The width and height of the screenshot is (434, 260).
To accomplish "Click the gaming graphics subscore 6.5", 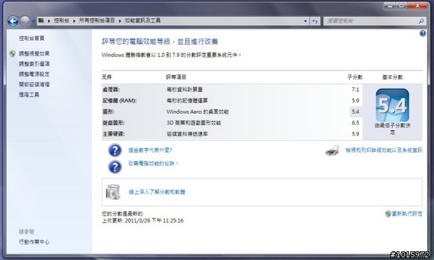I will pyautogui.click(x=355, y=123).
